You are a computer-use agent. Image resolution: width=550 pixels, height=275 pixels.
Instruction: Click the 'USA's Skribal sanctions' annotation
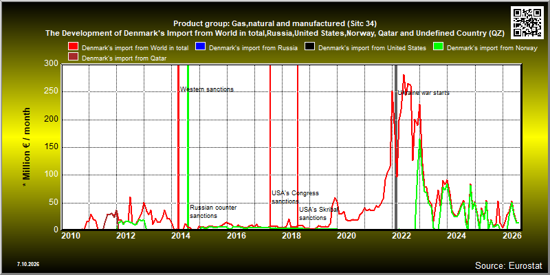point(318,214)
